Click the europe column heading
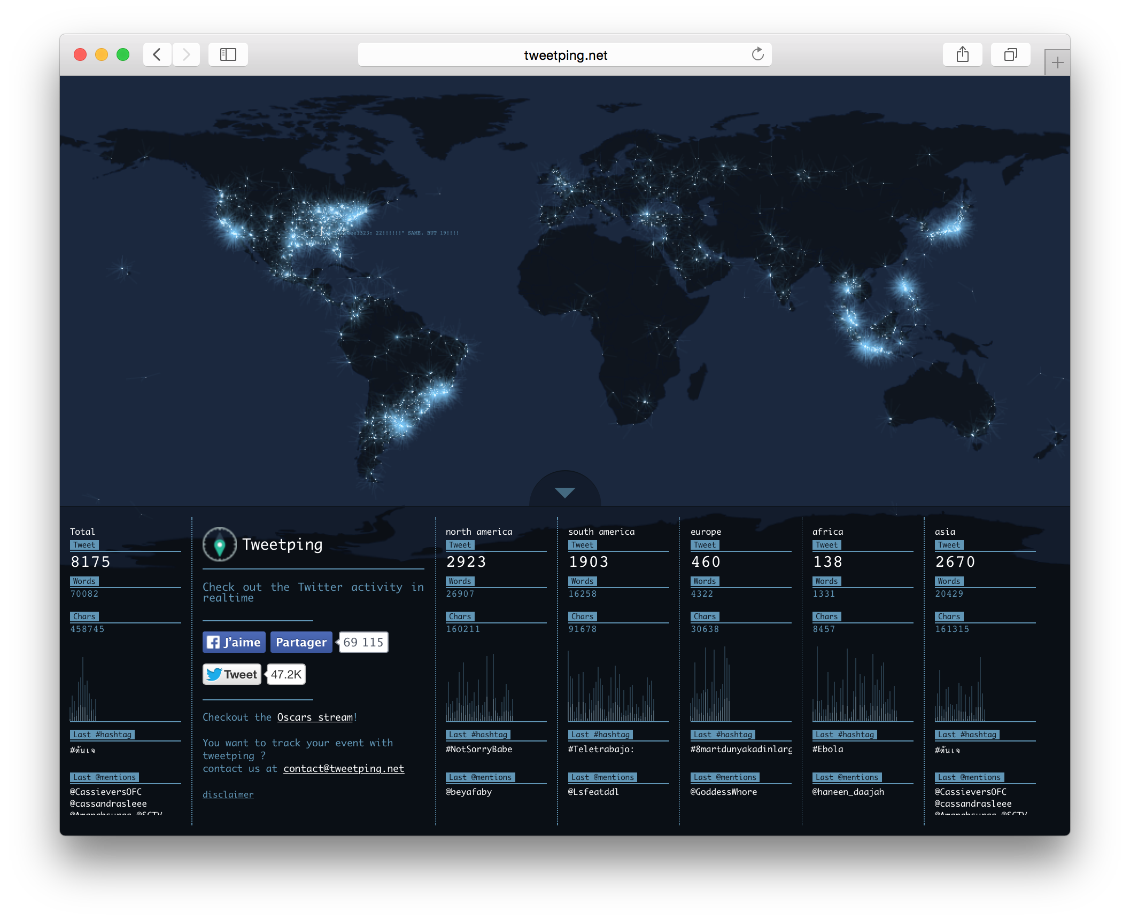1130x921 pixels. pos(706,532)
